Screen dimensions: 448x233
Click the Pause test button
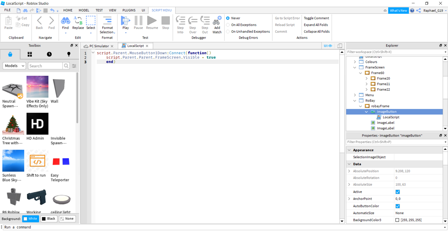(x=138, y=20)
